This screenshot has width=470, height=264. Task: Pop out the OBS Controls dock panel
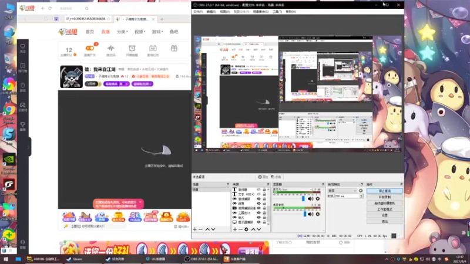pos(401,184)
